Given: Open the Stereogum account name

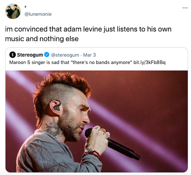Looking at the screenshot, I should pos(30,55).
